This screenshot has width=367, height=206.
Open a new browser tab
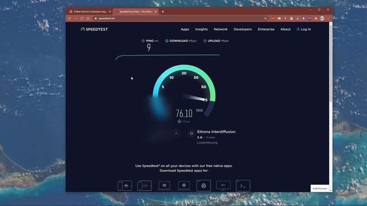pos(163,11)
